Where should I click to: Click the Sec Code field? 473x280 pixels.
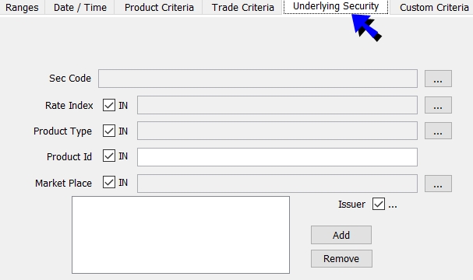click(x=258, y=79)
